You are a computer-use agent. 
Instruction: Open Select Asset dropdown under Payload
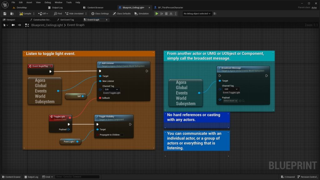(x=230, y=101)
